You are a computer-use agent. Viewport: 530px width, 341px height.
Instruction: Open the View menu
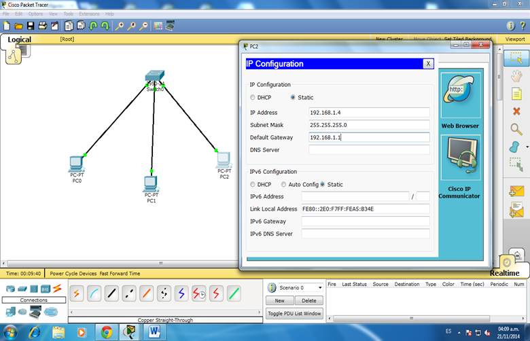tap(53, 14)
